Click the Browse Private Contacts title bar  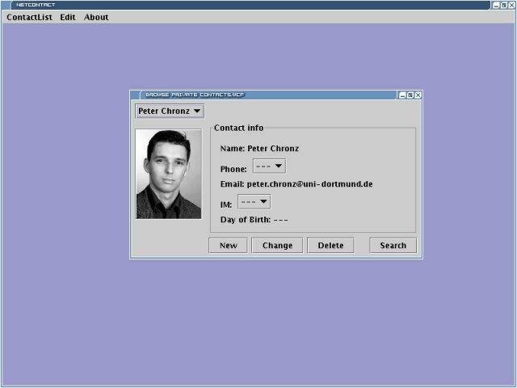click(x=264, y=95)
